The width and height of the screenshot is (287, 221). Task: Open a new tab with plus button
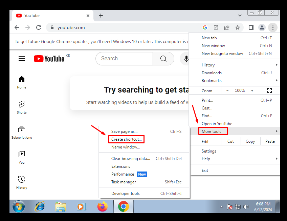[101, 16]
